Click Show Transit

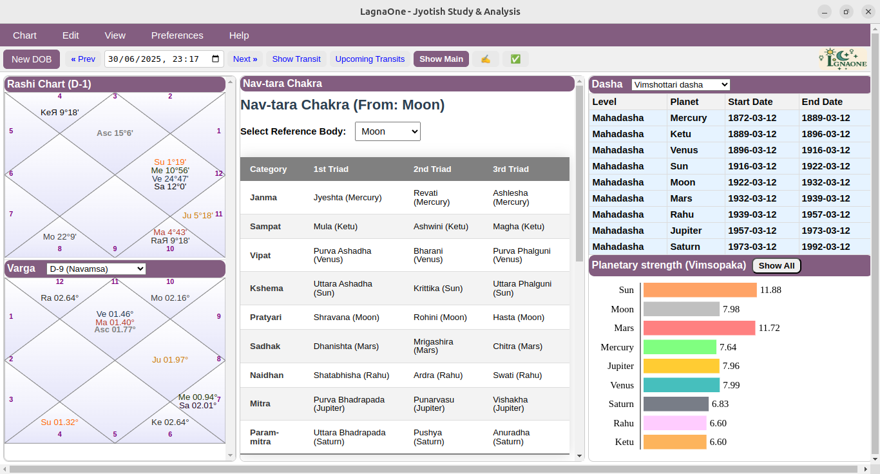[x=296, y=59]
